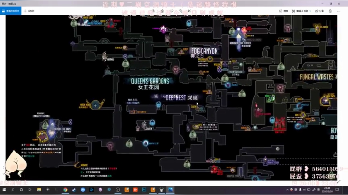Screen dimensions: 348x195
Task: Click the FUNGAL WASTES label on the map
Action: point(317,77)
